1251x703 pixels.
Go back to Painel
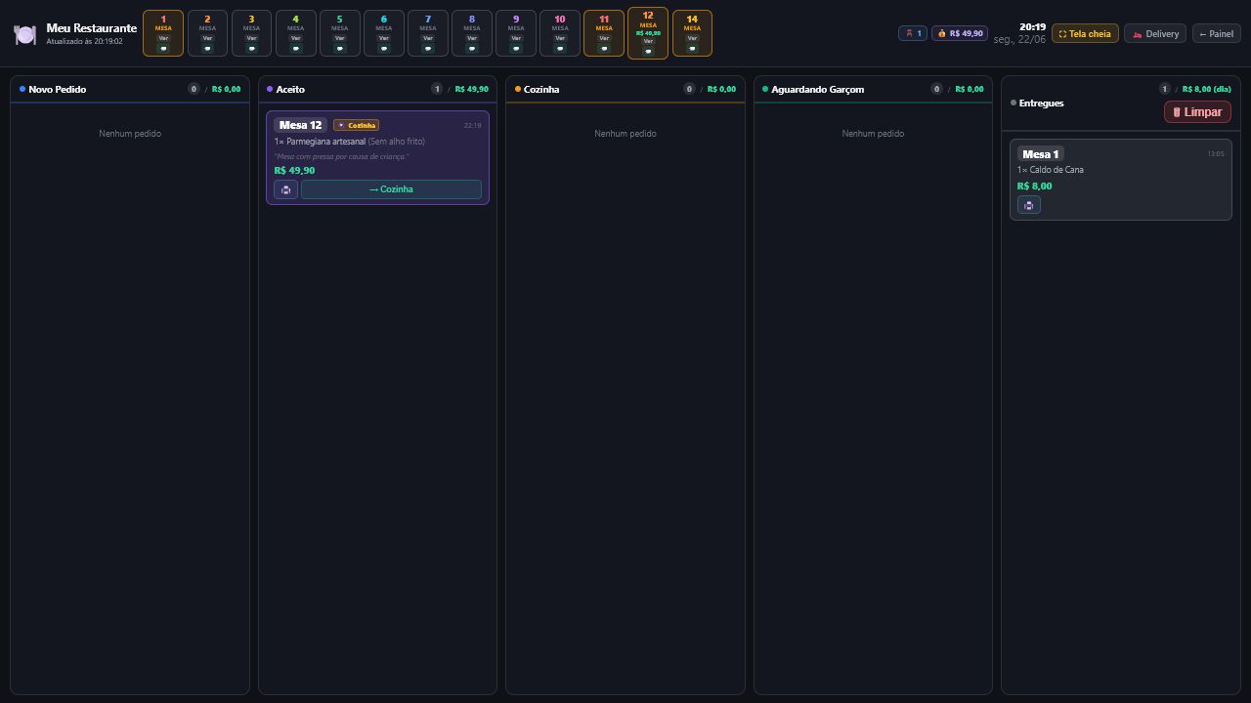1216,33
